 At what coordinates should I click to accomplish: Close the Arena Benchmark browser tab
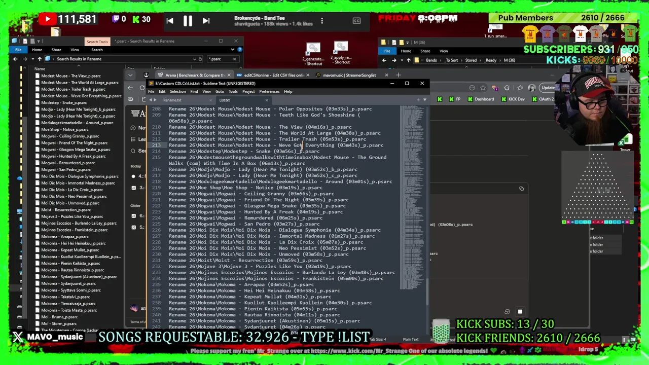(x=228, y=75)
